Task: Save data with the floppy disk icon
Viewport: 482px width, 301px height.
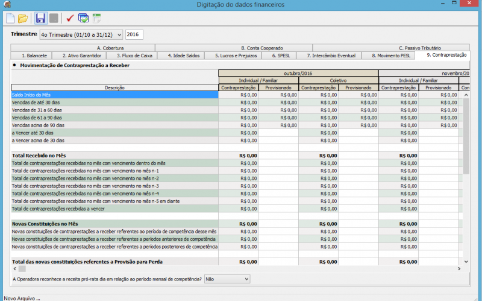Action: click(x=40, y=19)
